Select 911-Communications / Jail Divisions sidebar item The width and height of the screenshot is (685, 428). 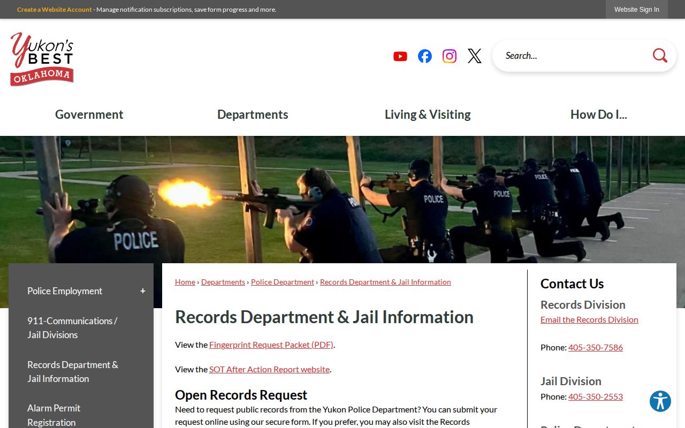tap(72, 328)
